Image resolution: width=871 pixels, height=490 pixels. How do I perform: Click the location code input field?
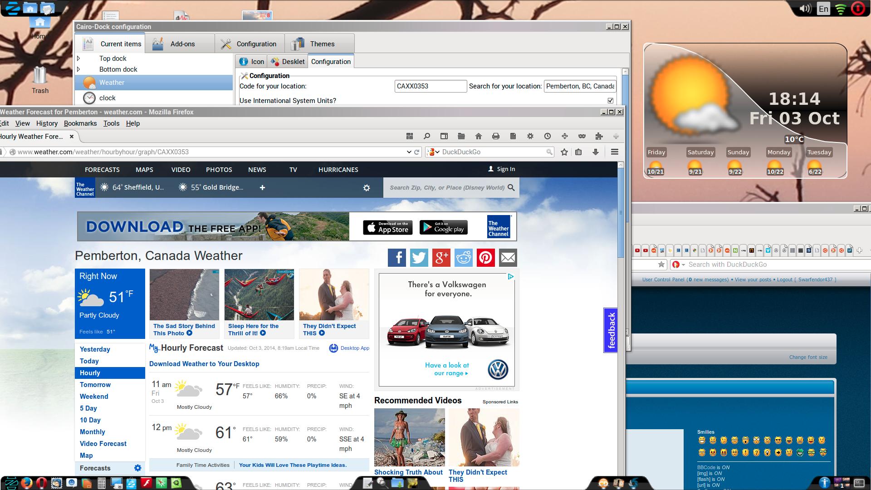430,86
